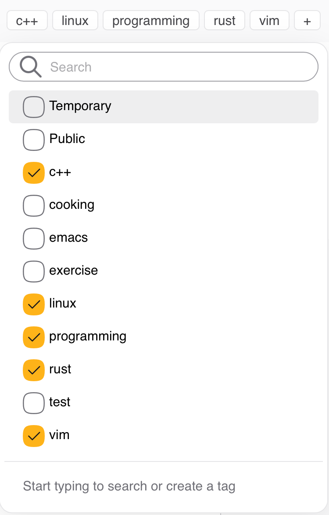
Task: Toggle the cooking tag on
Action: (33, 205)
